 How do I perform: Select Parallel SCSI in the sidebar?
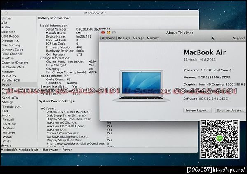click(x=11, y=80)
